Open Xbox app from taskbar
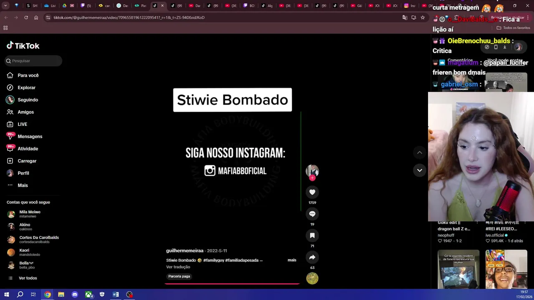The width and height of the screenshot is (534, 300). (x=88, y=295)
